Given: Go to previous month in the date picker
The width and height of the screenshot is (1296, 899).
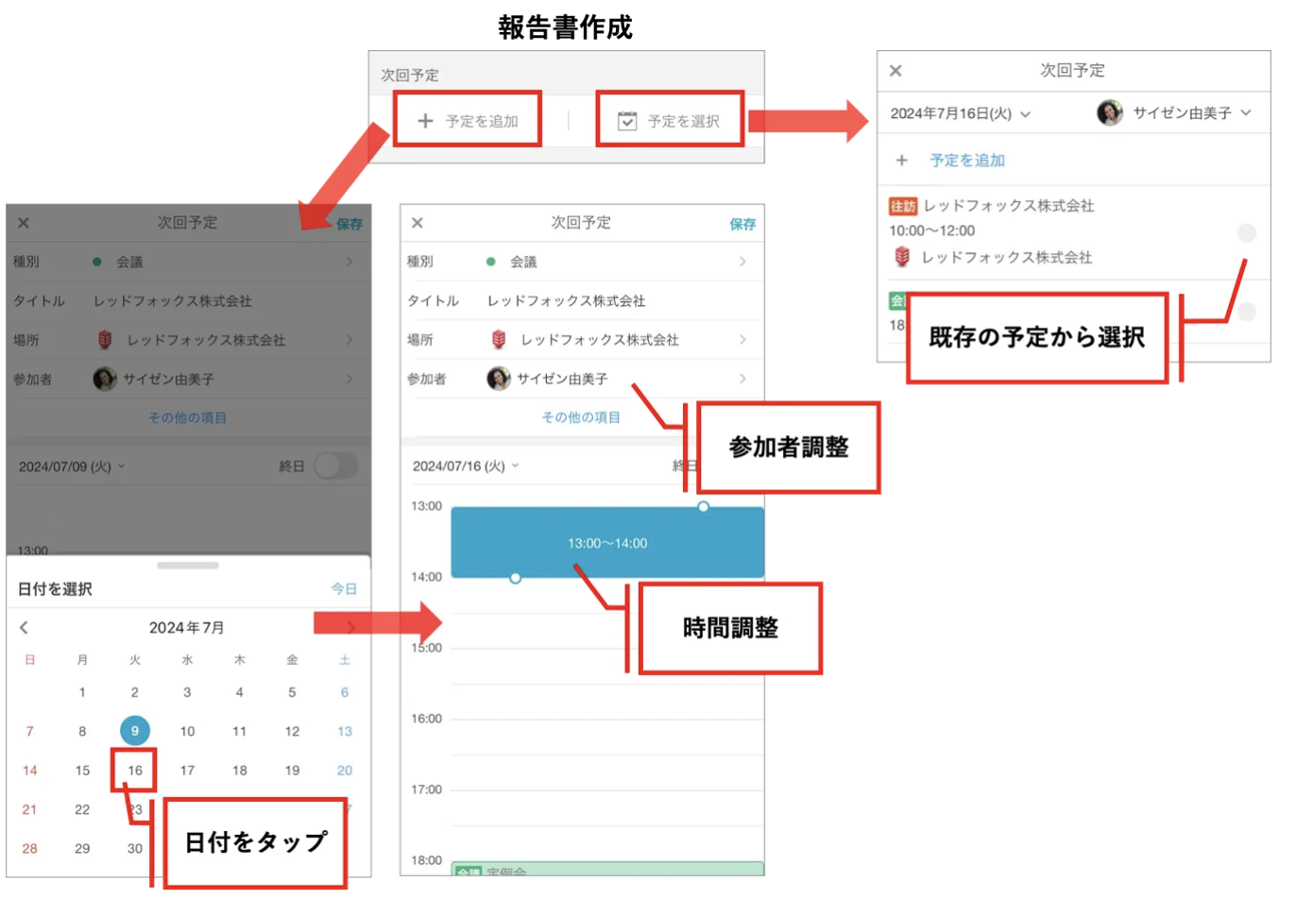Looking at the screenshot, I should [25, 627].
